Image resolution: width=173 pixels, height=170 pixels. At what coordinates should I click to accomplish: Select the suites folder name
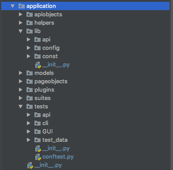pyautogui.click(x=42, y=98)
